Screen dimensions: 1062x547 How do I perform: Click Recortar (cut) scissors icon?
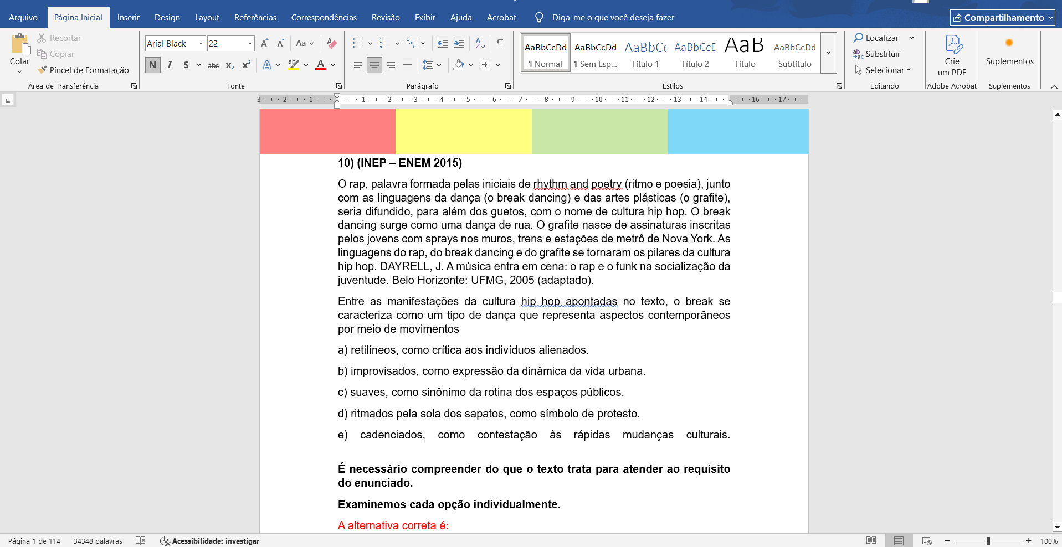pos(42,38)
